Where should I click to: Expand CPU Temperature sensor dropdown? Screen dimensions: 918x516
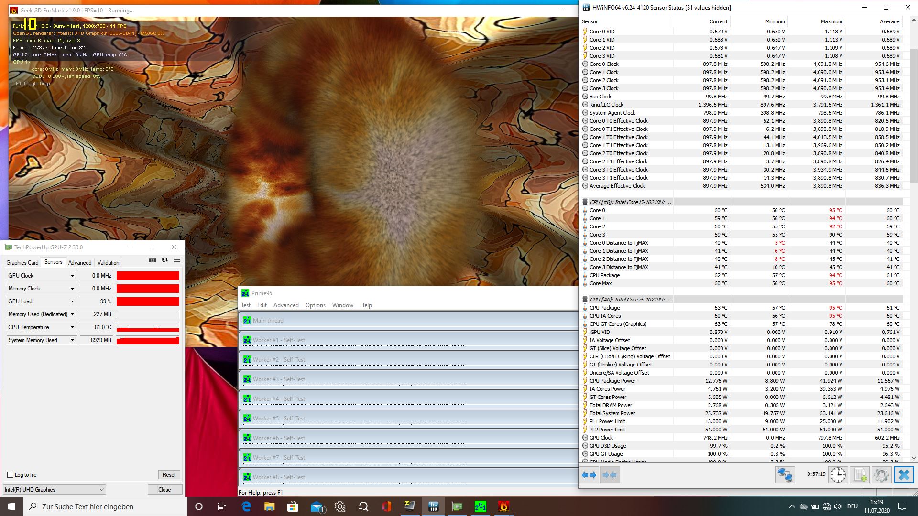pyautogui.click(x=72, y=327)
